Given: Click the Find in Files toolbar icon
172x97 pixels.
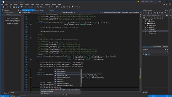Looking at the screenshot, I should [x=57, y=7].
